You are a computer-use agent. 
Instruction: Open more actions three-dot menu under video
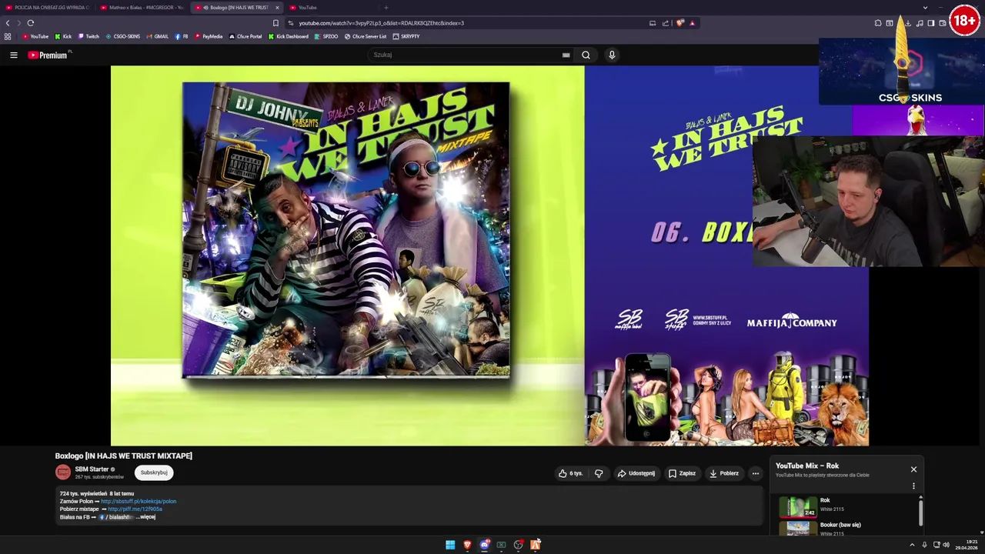pyautogui.click(x=756, y=473)
